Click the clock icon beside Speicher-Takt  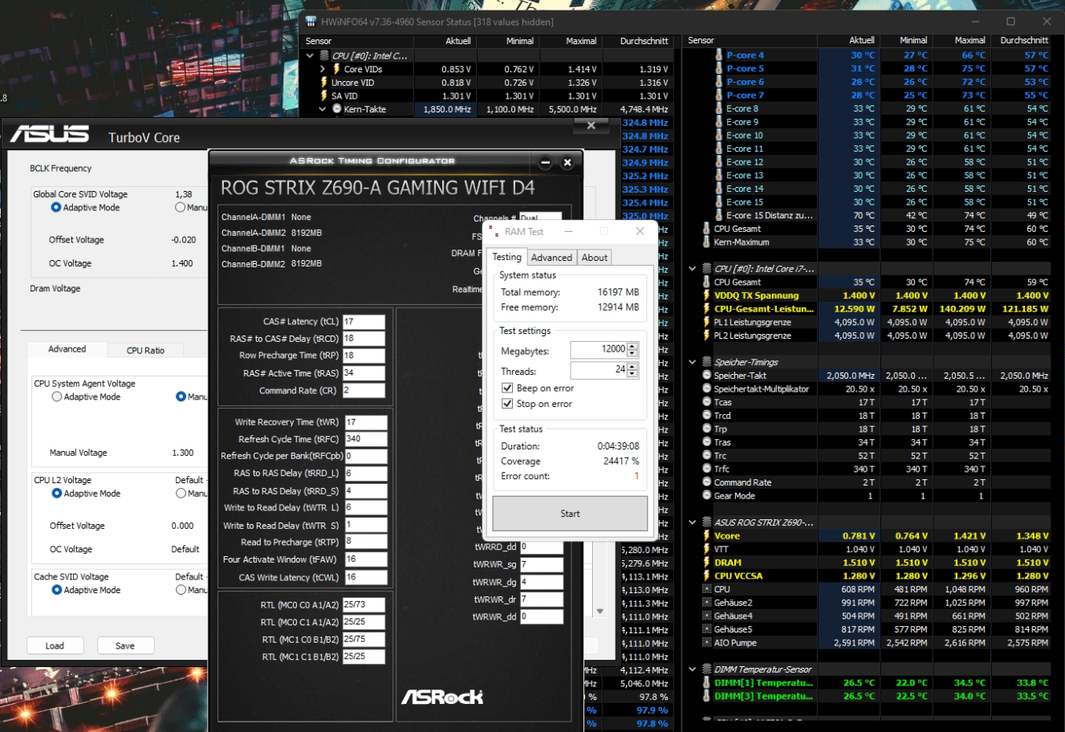706,376
